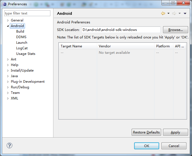Sort by API column header
The width and height of the screenshot is (192, 156).
pyautogui.click(x=179, y=46)
